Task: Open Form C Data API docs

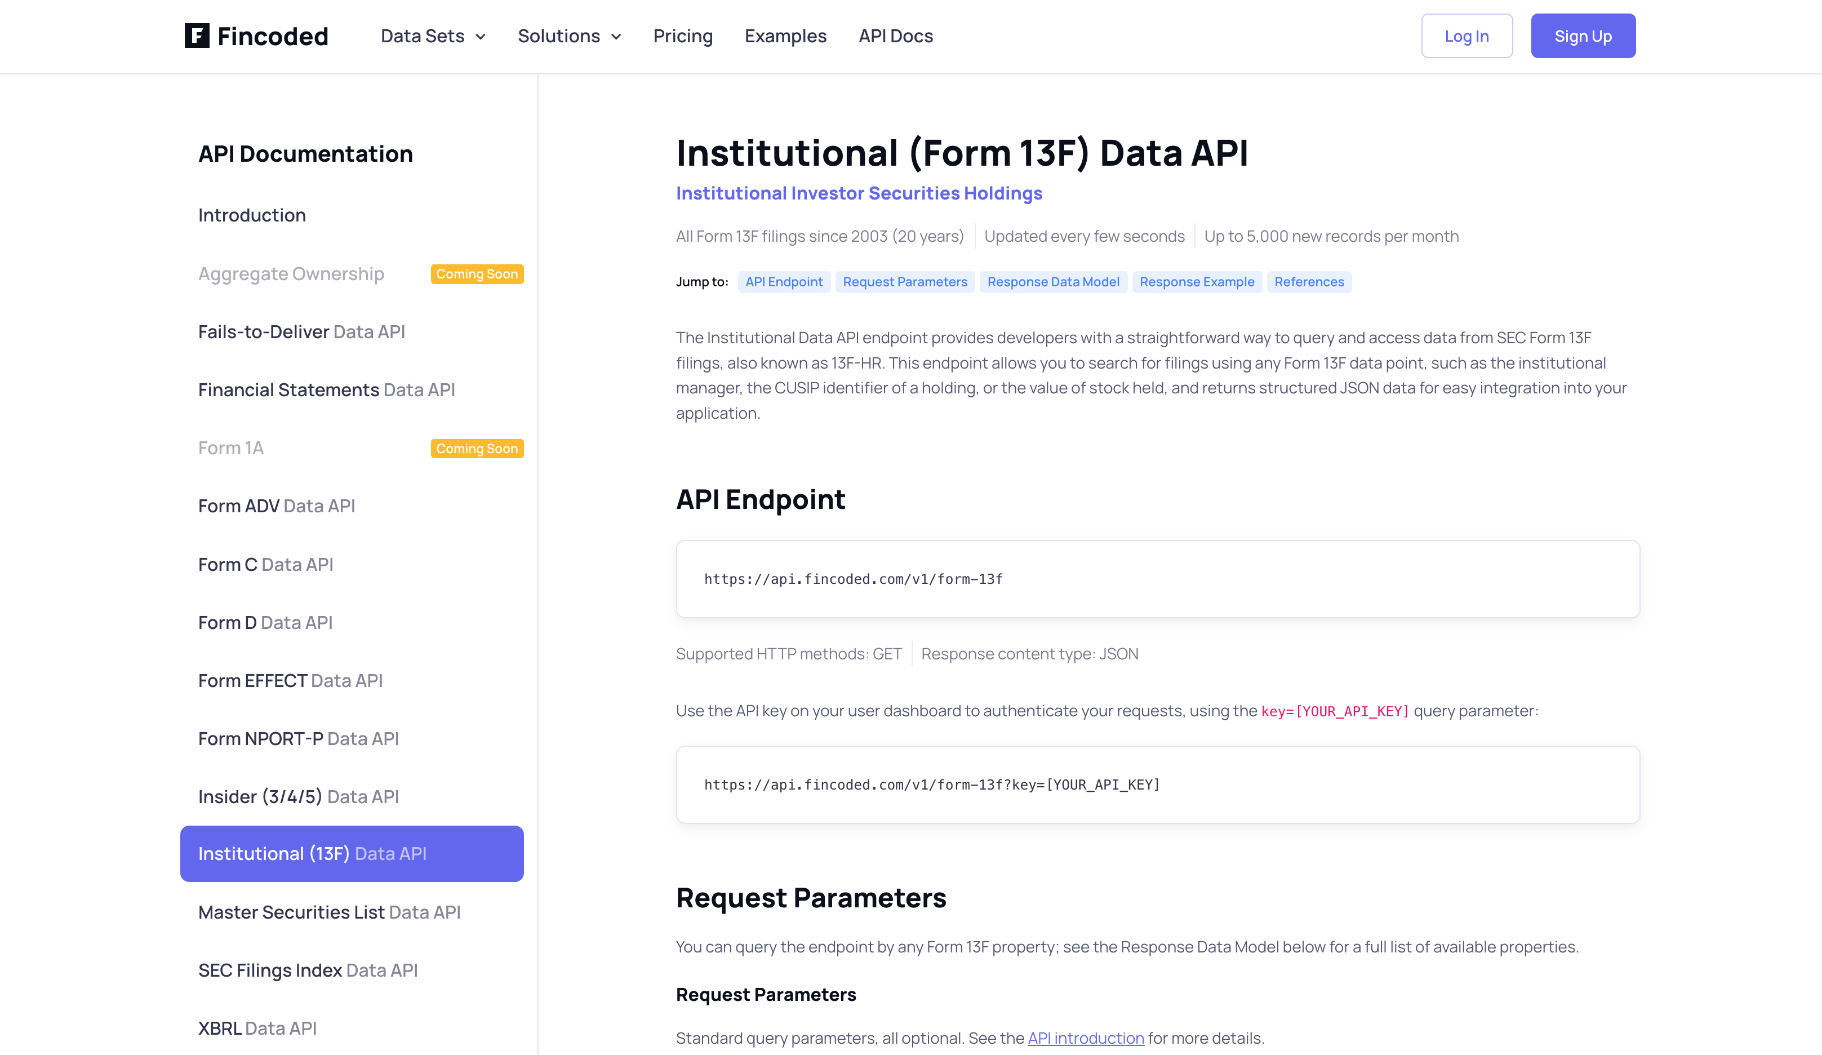Action: 265,565
